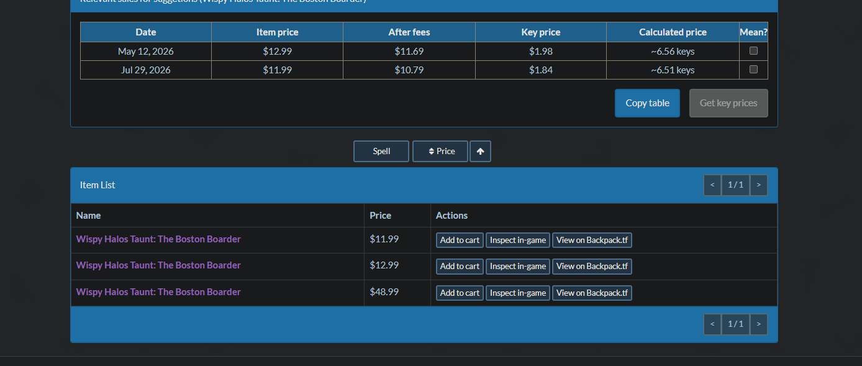Sort items by Price
Viewport: 862px width, 366px height.
point(440,151)
